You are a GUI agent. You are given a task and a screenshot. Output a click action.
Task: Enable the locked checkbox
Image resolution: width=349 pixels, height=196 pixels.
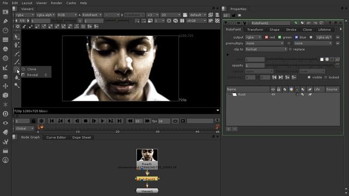[326, 77]
